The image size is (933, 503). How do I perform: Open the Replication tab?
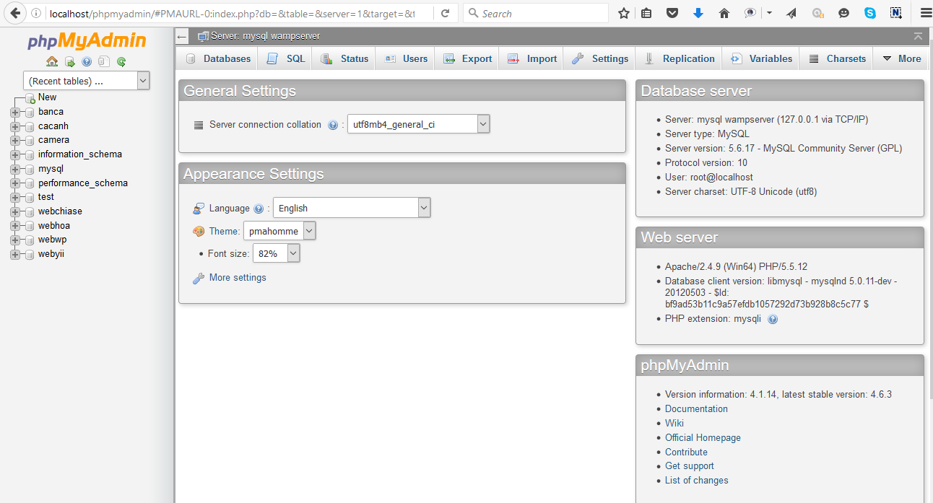[679, 58]
